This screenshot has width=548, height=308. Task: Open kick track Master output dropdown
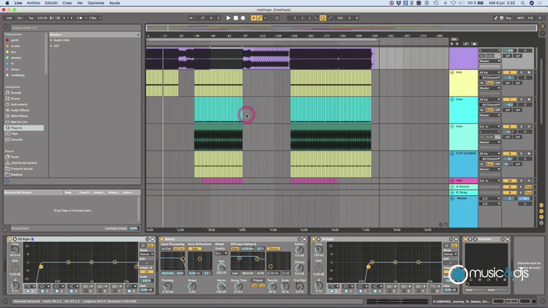pyautogui.click(x=490, y=88)
